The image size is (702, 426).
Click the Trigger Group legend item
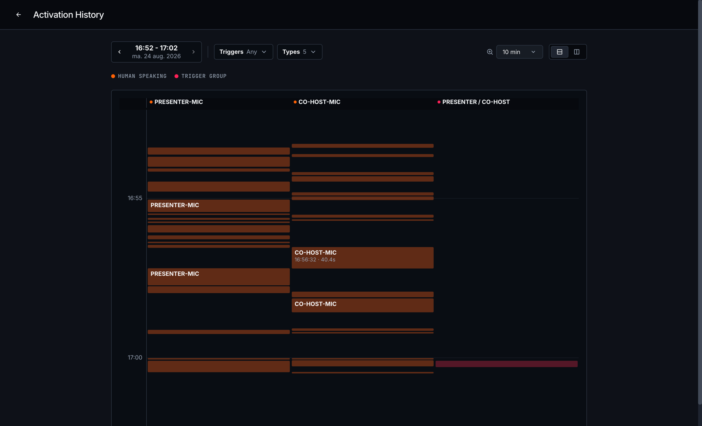point(201,76)
